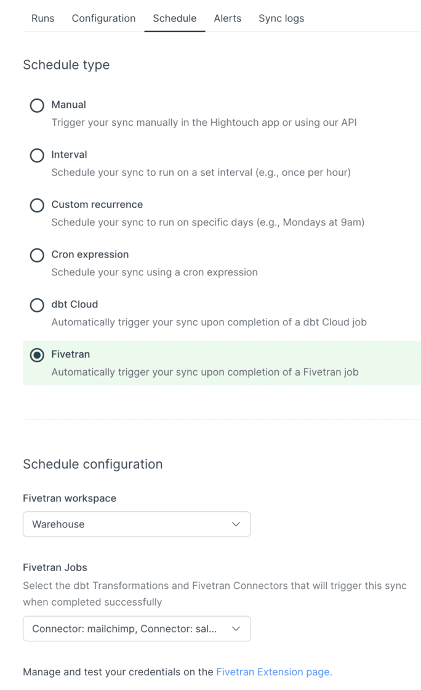Switch to the Alerts tab
Image resolution: width=421 pixels, height=690 pixels.
point(228,18)
